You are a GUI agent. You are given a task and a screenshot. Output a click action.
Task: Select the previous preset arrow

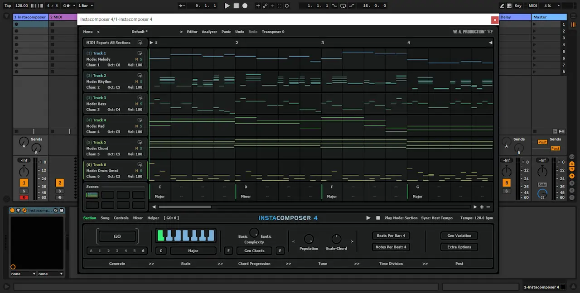click(98, 32)
